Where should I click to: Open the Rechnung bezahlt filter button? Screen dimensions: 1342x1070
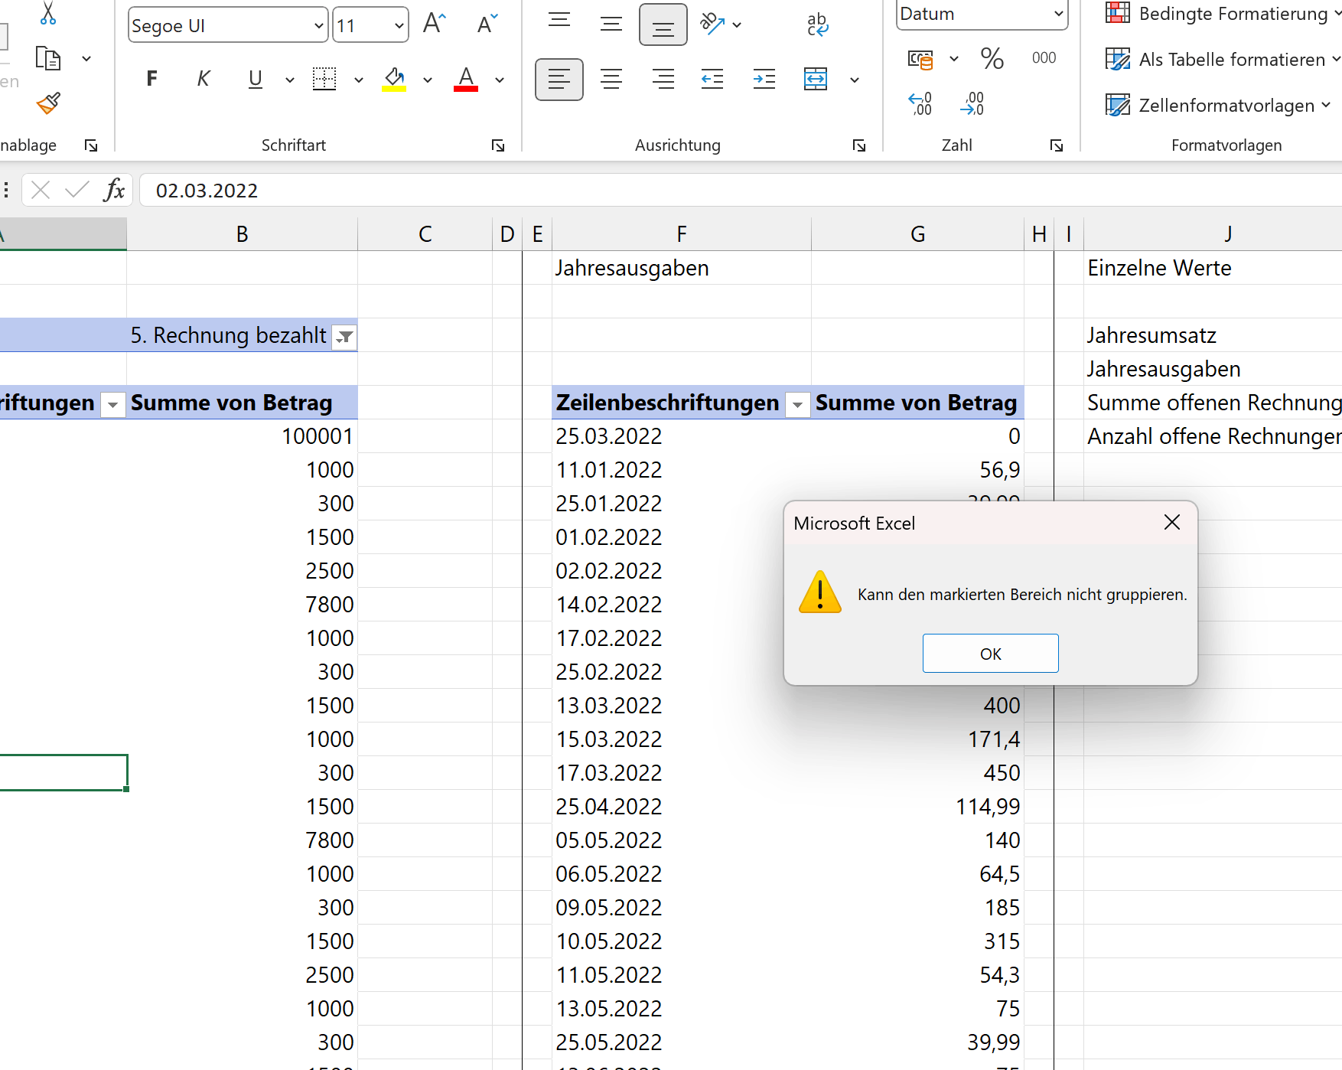345,337
